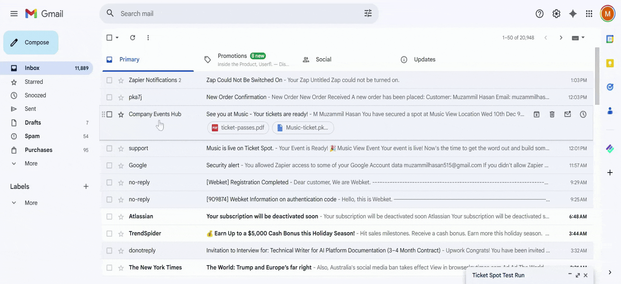Open Google Tasks side panel icon
621x284 pixels.
click(x=610, y=87)
